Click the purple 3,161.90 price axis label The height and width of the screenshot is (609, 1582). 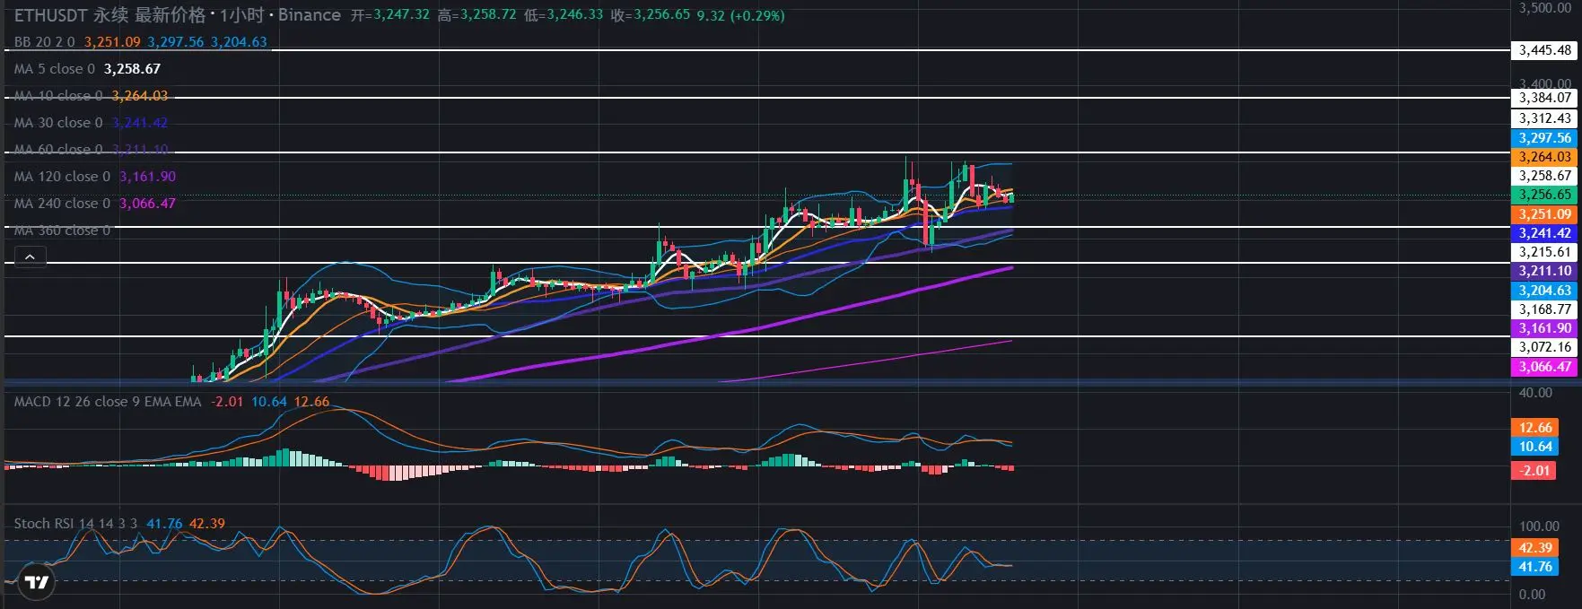coord(1544,328)
